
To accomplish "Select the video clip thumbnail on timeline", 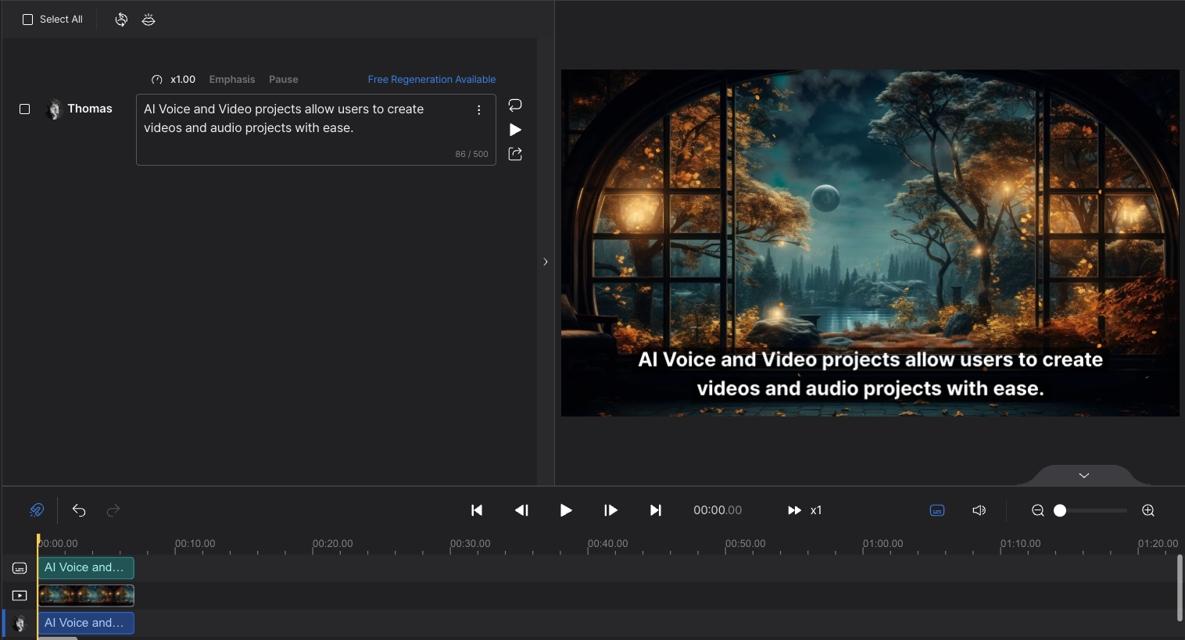I will (86, 595).
